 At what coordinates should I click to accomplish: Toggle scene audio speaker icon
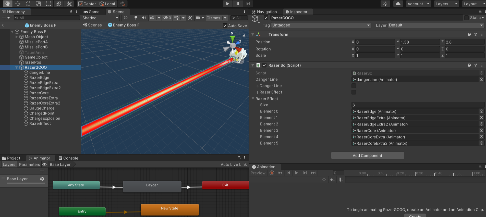(x=144, y=18)
